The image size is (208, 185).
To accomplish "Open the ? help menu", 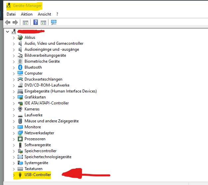I will point(57,14).
